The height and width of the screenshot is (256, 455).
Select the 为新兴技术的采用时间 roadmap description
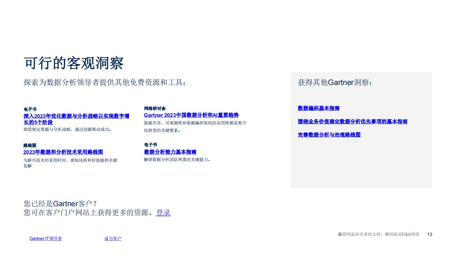coord(70,163)
